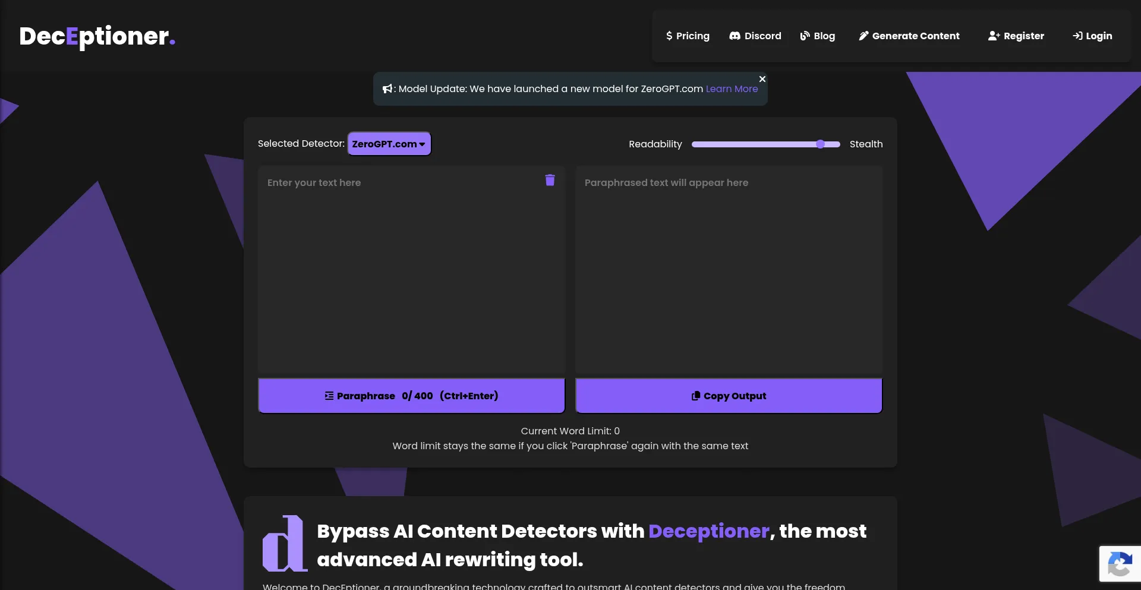Click the Stealth label
Viewport: 1141px width, 590px height.
coord(866,144)
